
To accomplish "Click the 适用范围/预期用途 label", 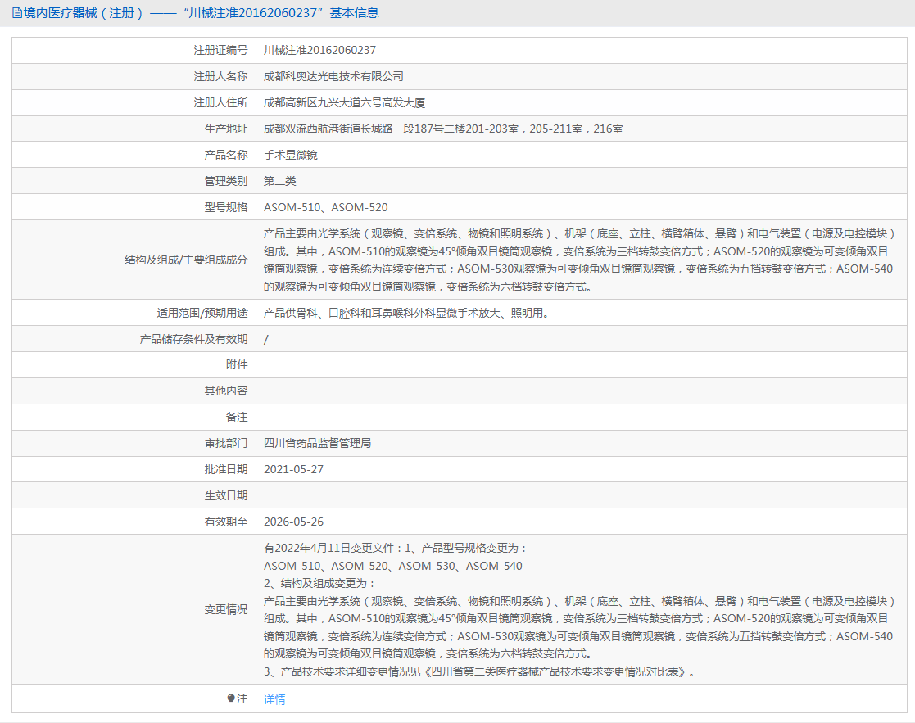I will (x=202, y=313).
